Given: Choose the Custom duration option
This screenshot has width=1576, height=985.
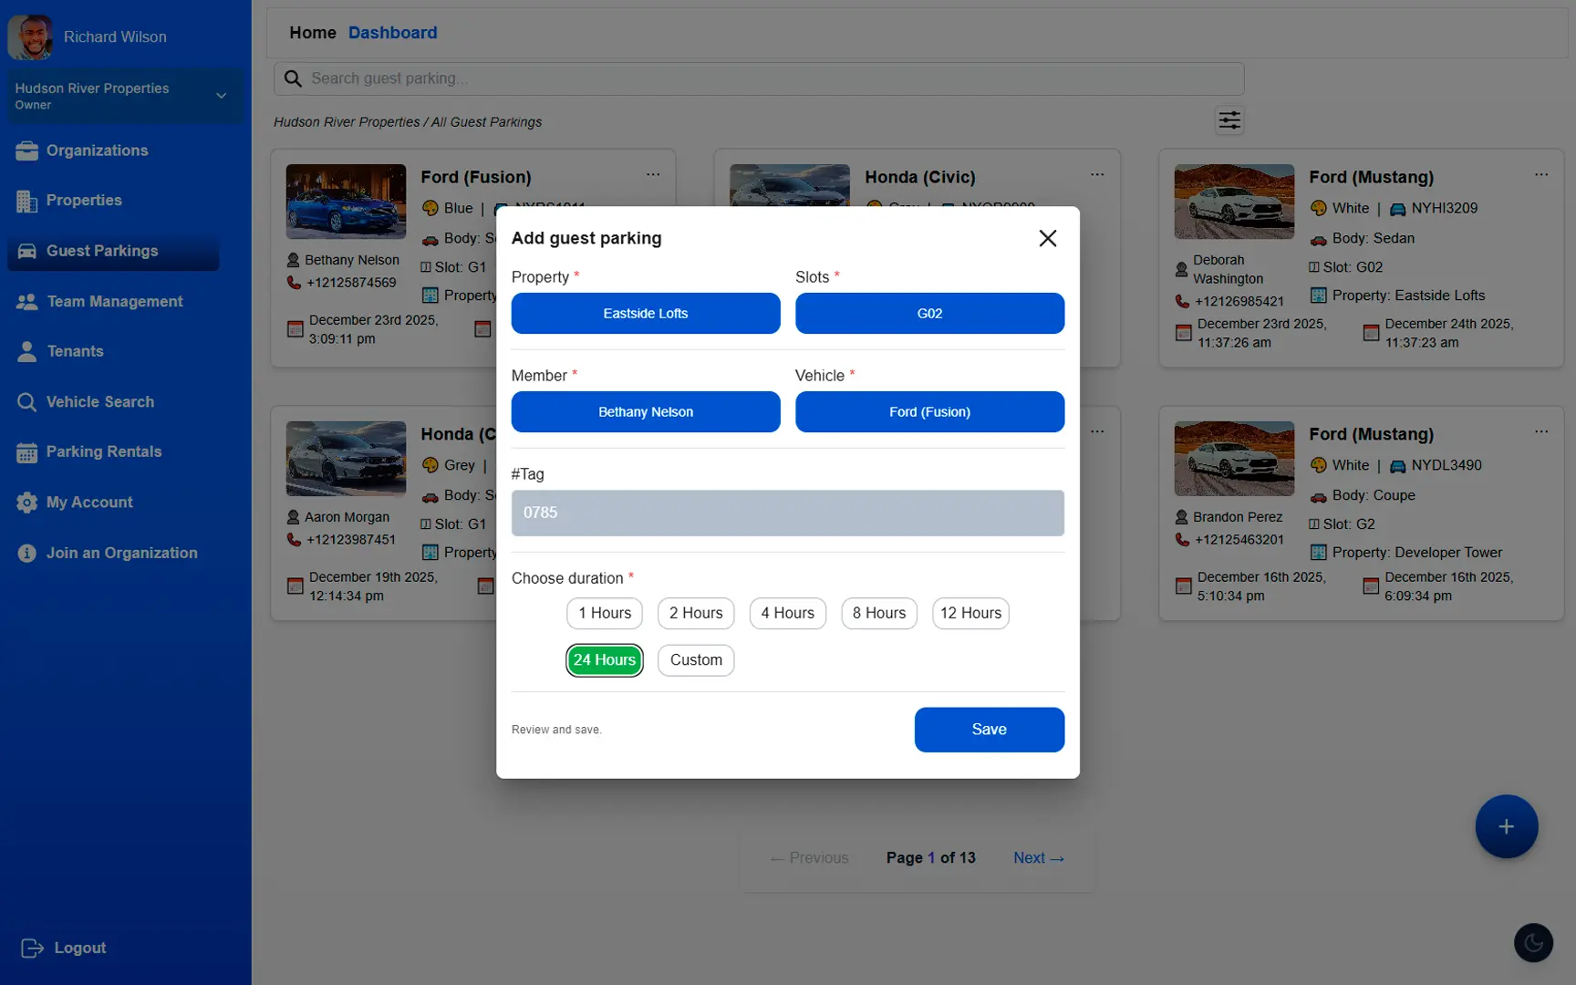Looking at the screenshot, I should click(695, 659).
